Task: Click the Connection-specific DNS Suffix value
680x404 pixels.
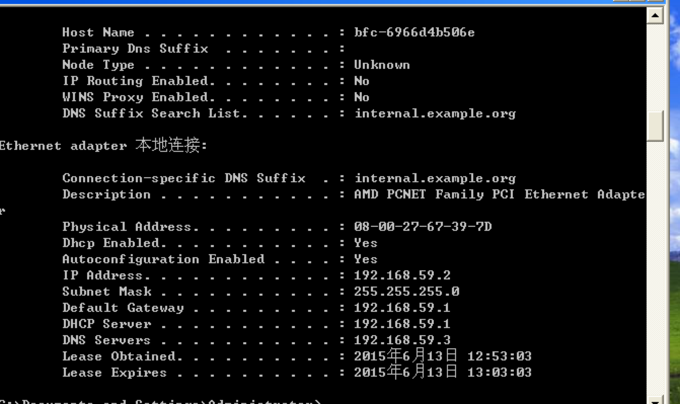Action: pyautogui.click(x=435, y=178)
